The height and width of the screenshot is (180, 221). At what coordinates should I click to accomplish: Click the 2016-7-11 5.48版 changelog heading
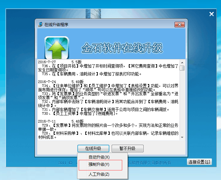coord(61,121)
